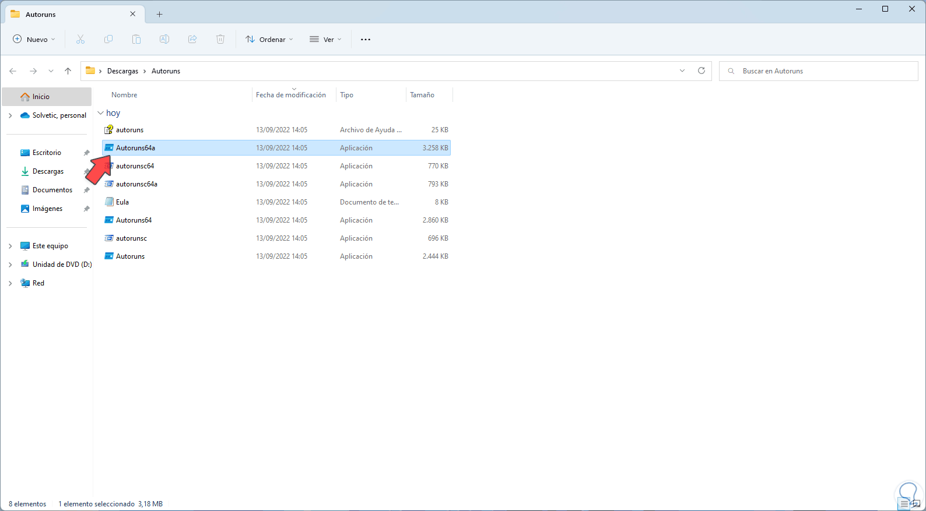Click the 793 KB size value
The height and width of the screenshot is (511, 926).
(438, 184)
